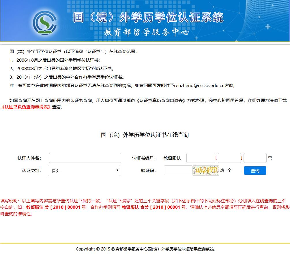Click the Copyright 2015 footer text
The height and width of the screenshot is (260, 290).
click(x=145, y=249)
